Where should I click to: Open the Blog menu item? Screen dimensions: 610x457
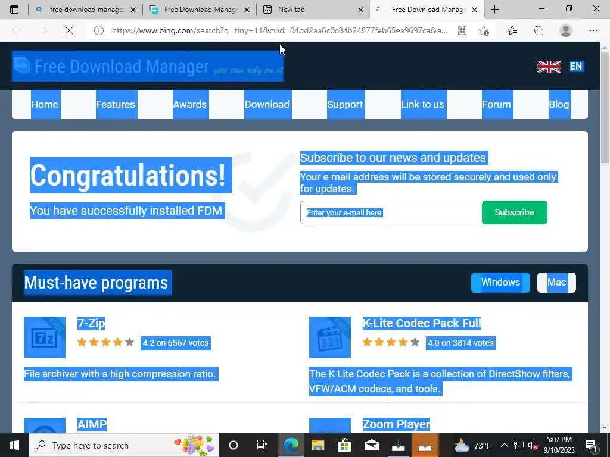click(x=559, y=104)
